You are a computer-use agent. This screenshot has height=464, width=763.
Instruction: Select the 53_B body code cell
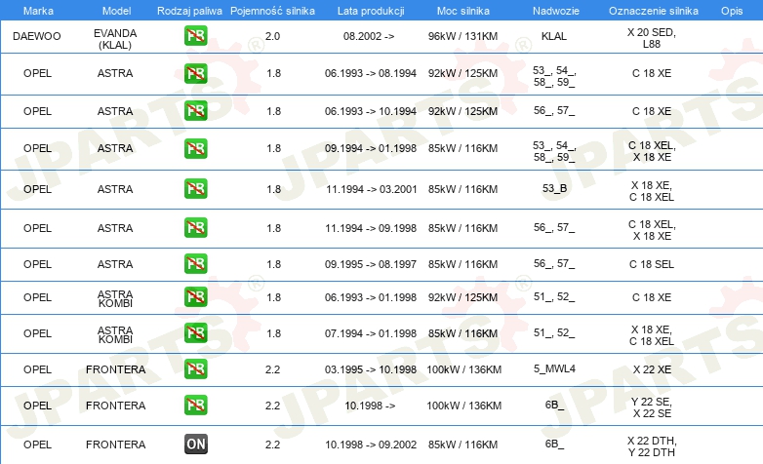click(x=555, y=188)
